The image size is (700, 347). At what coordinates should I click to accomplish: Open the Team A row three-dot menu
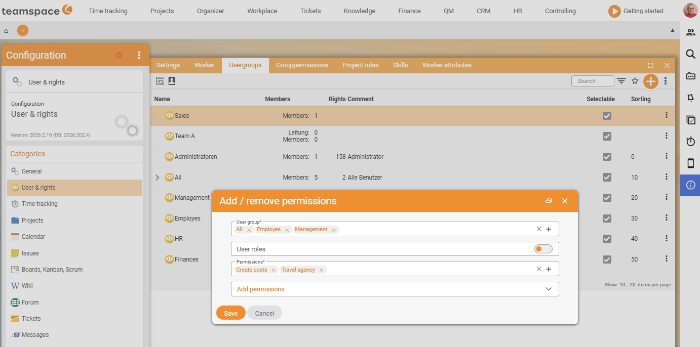(667, 136)
